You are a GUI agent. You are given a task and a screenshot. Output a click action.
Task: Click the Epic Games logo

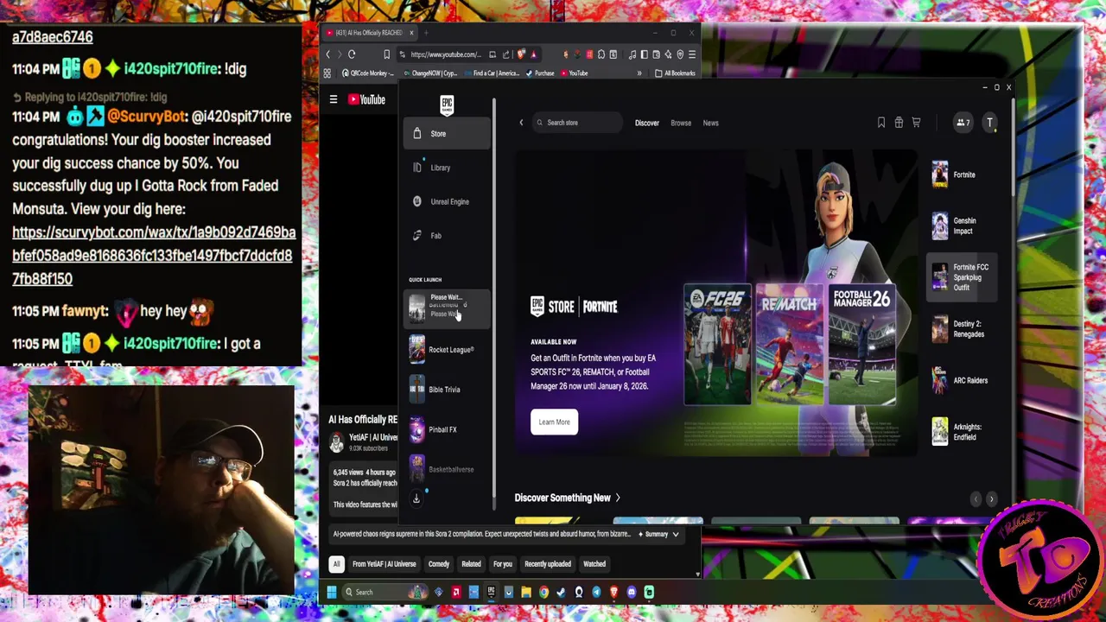(447, 105)
